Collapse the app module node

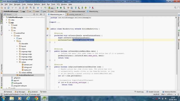(x=6, y=22)
